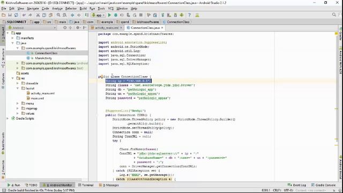Open the Terminal tool window
This screenshot has height=193, width=343.
(86, 185)
